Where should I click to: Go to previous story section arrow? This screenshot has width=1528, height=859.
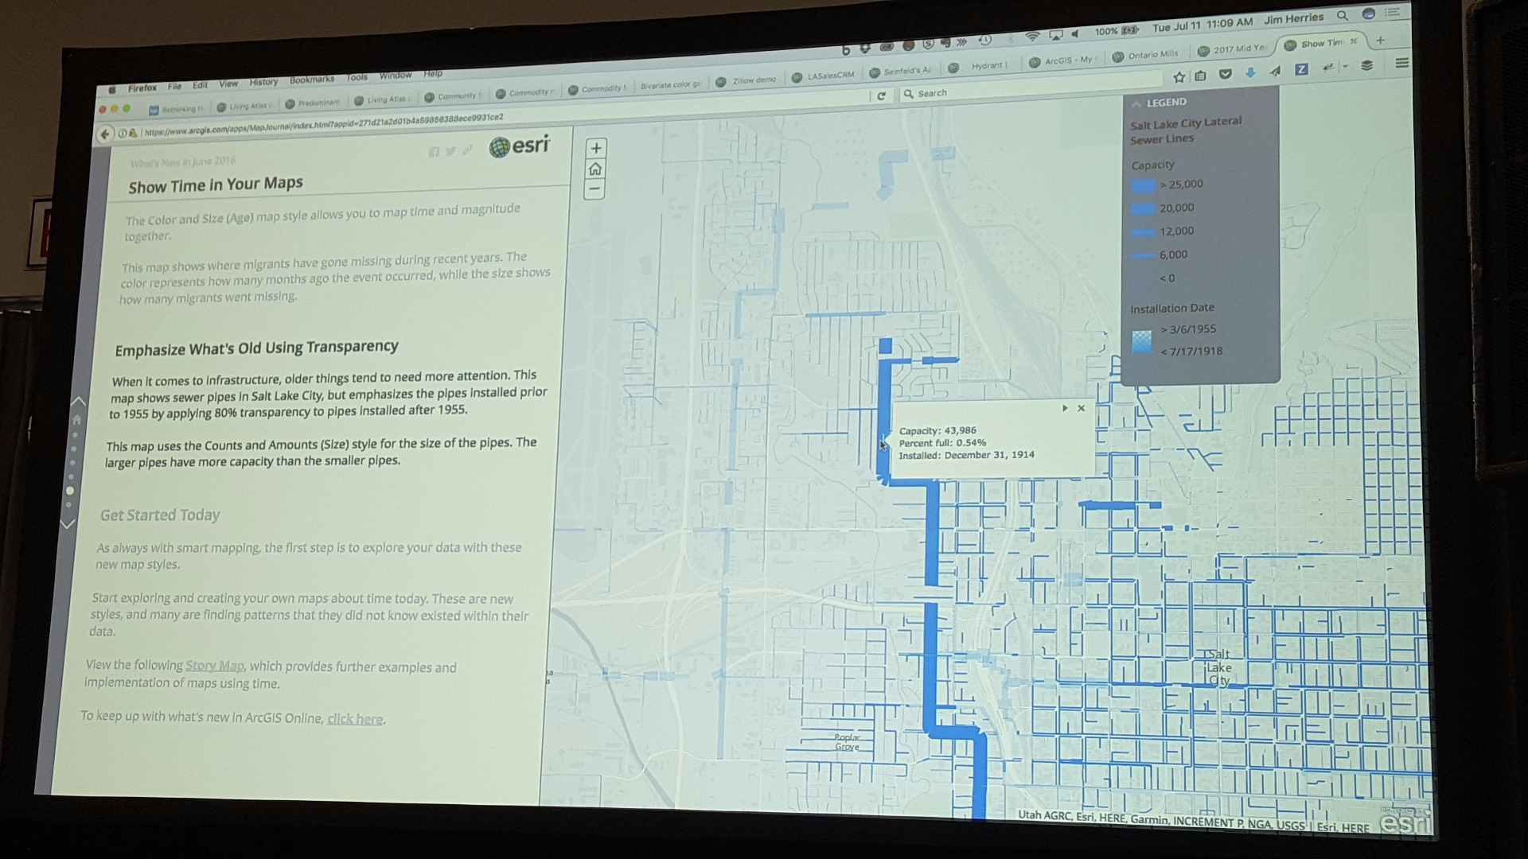pyautogui.click(x=78, y=400)
